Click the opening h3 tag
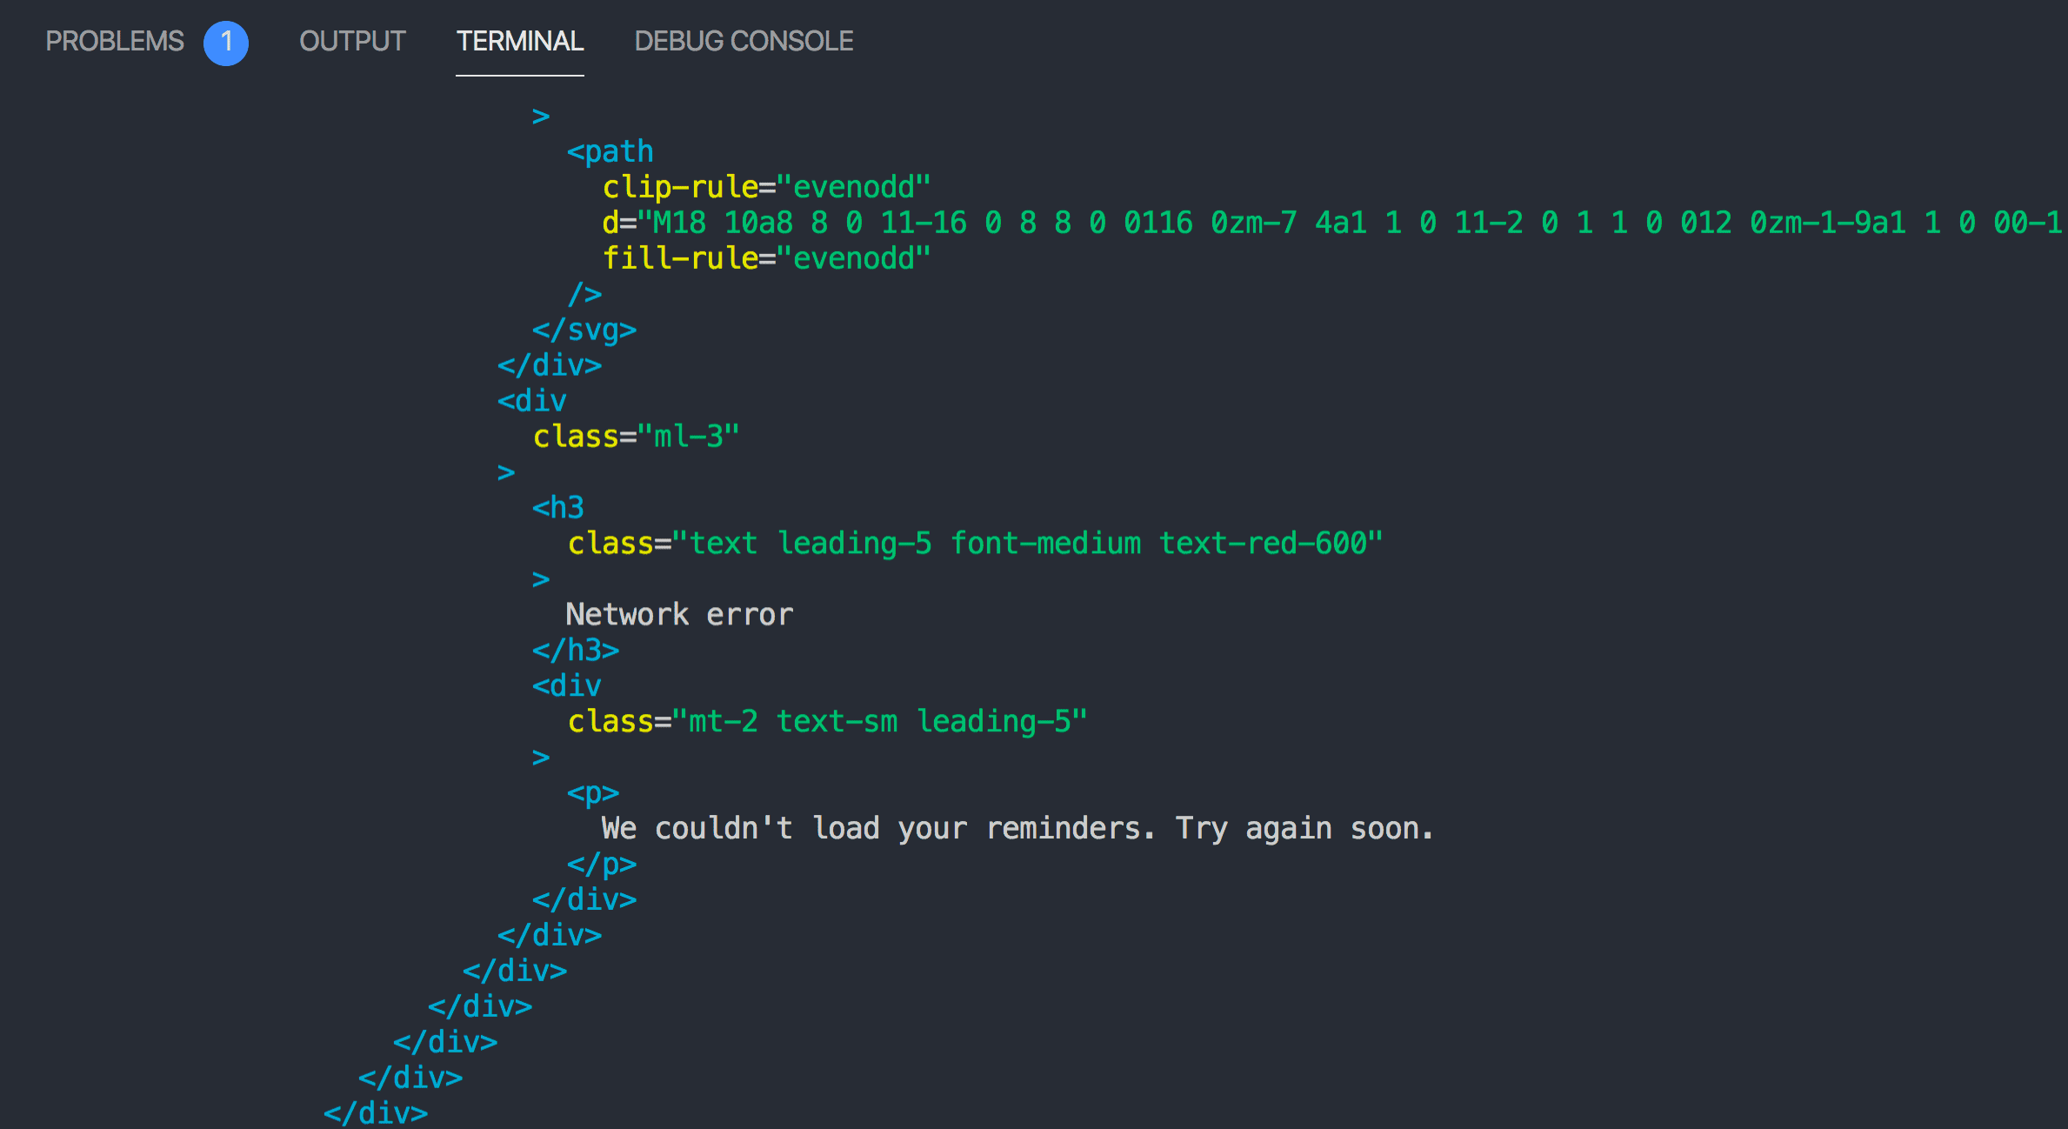This screenshot has width=2068, height=1129. tap(558, 508)
